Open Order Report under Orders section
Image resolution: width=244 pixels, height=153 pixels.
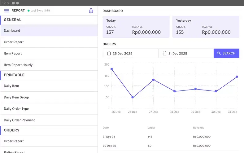point(49,141)
